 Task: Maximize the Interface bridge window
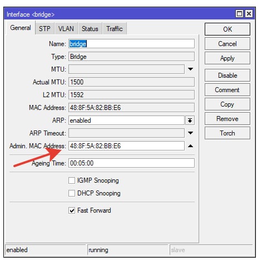(239, 14)
